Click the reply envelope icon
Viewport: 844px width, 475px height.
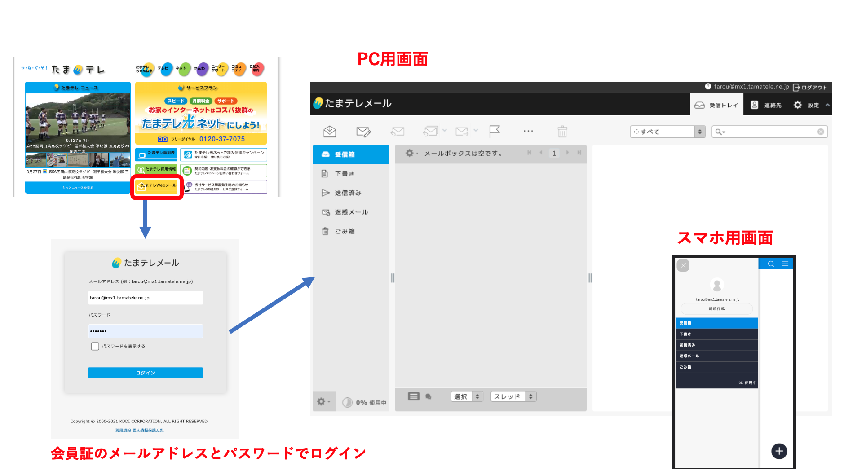(x=398, y=132)
